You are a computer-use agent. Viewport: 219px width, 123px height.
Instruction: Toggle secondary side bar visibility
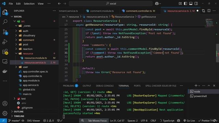point(196,4)
